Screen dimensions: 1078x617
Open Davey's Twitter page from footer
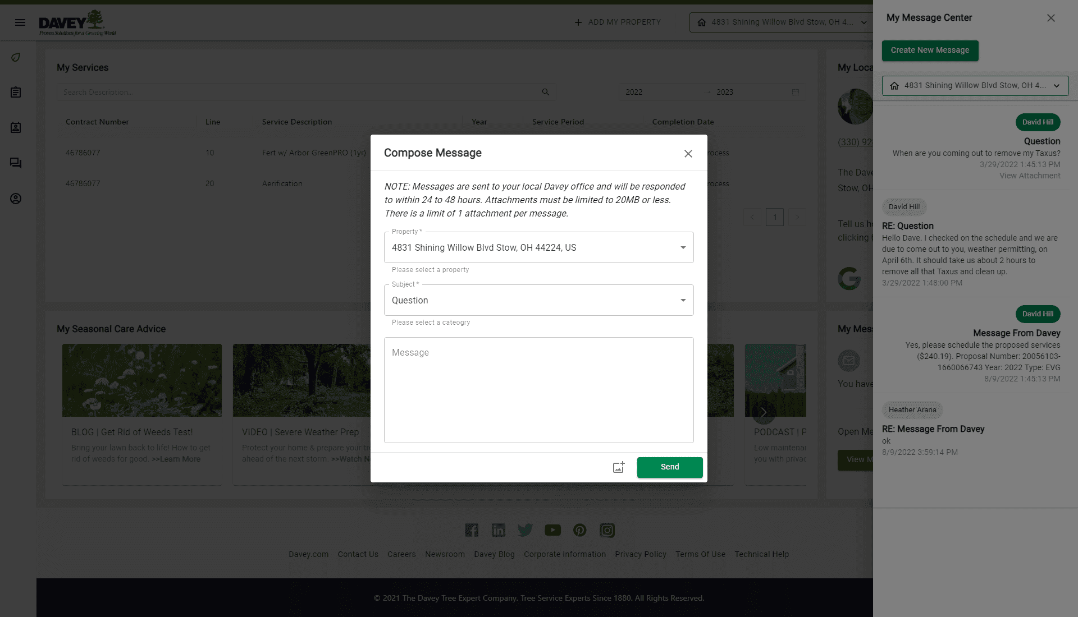[525, 530]
